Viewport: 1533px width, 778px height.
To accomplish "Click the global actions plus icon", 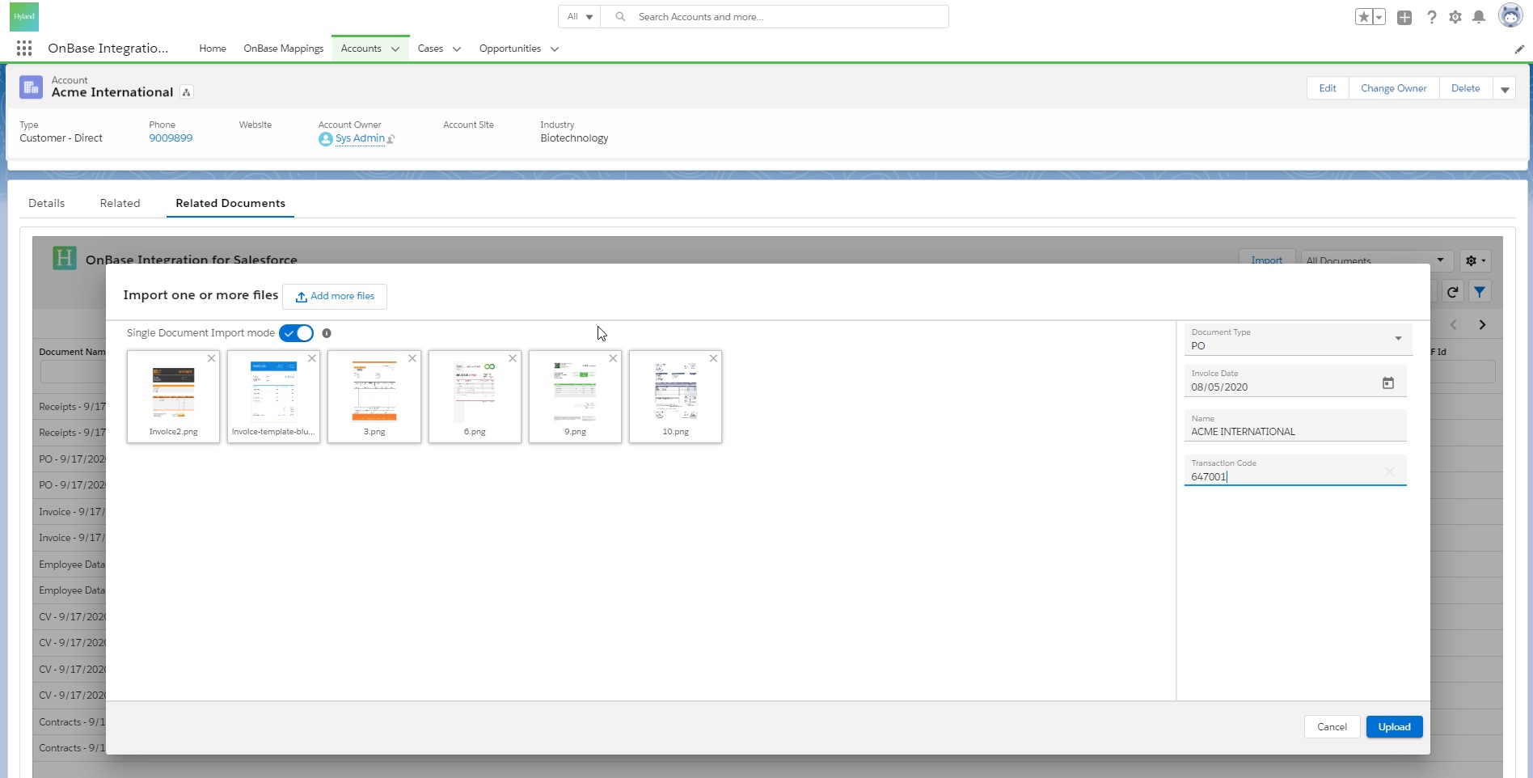I will click(1404, 17).
